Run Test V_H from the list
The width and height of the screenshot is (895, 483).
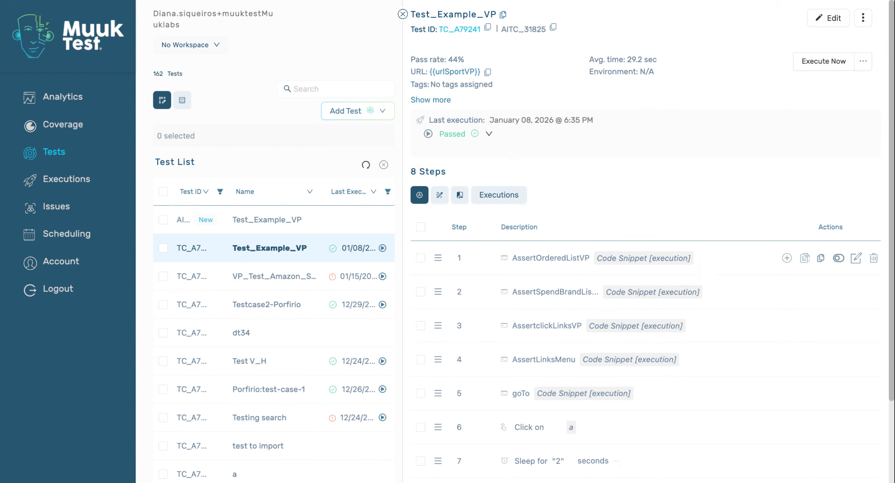[x=383, y=361]
